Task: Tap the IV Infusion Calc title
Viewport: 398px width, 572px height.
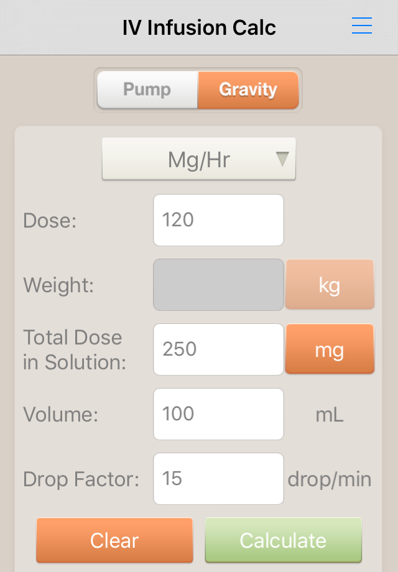Action: [199, 27]
